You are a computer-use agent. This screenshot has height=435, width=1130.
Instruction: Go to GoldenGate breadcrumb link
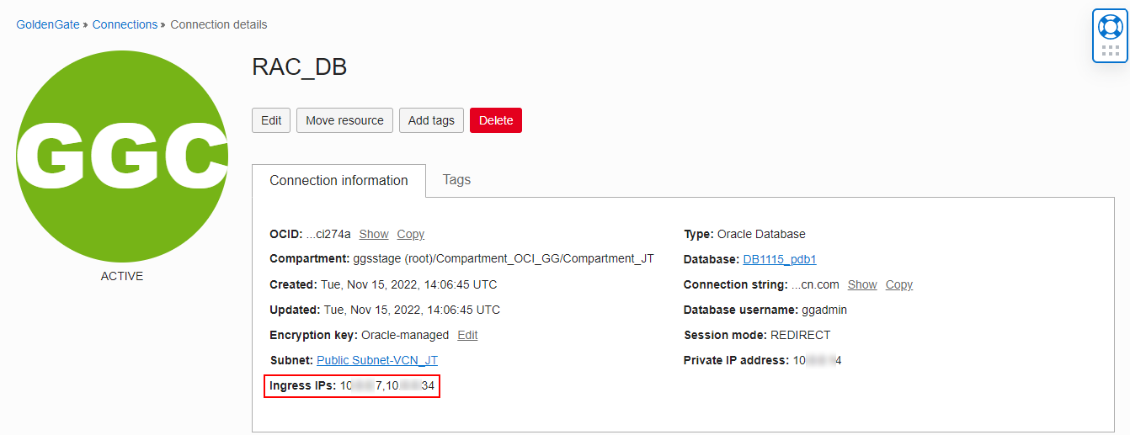coord(48,24)
